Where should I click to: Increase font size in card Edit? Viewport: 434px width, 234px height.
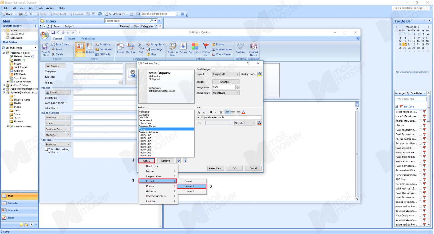[x=199, y=112]
